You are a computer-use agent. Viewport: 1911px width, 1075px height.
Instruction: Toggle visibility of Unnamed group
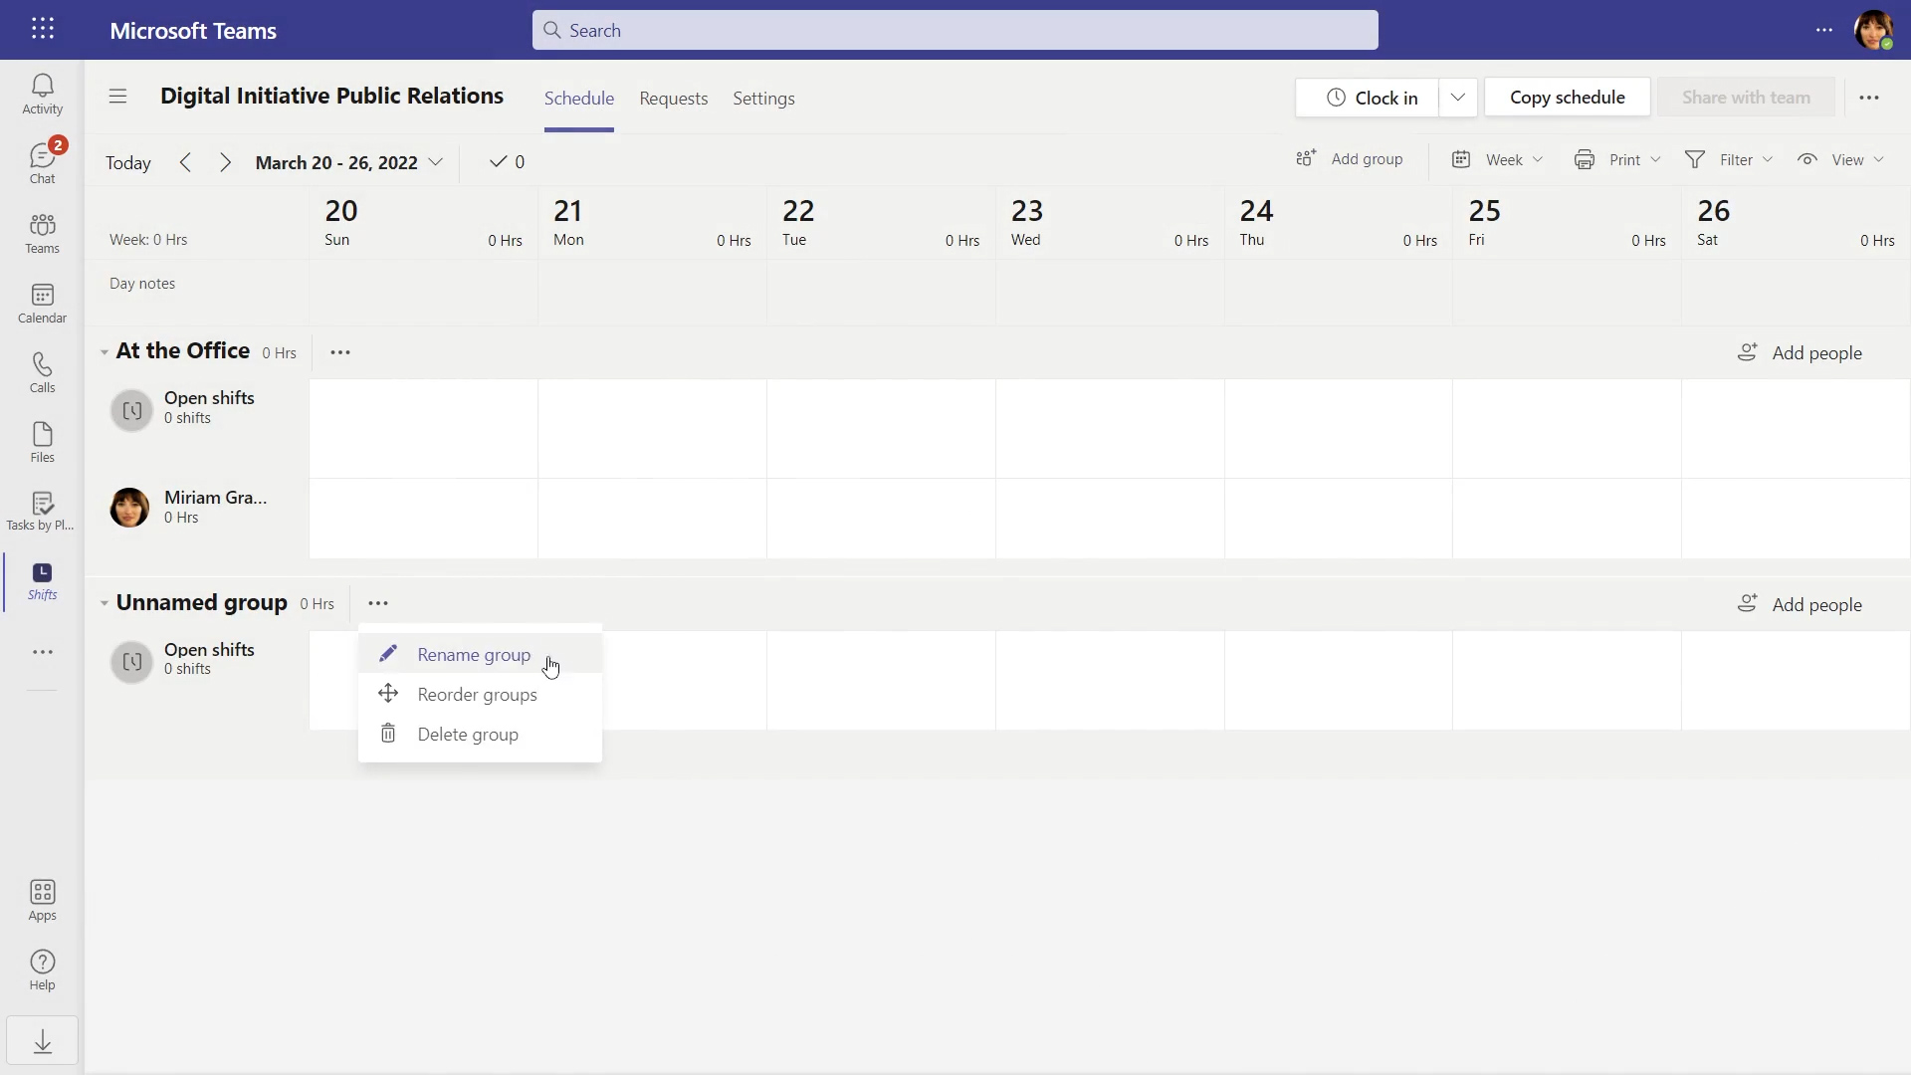pos(104,602)
